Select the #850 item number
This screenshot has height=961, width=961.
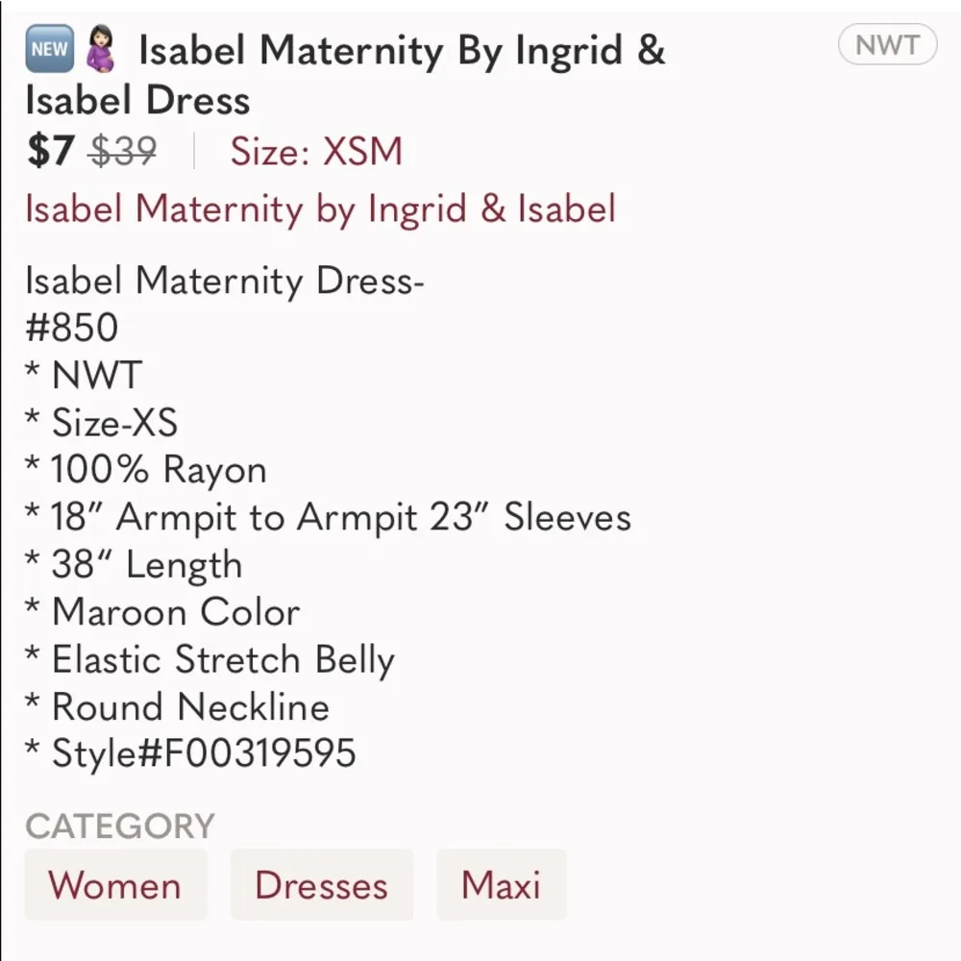tap(71, 328)
